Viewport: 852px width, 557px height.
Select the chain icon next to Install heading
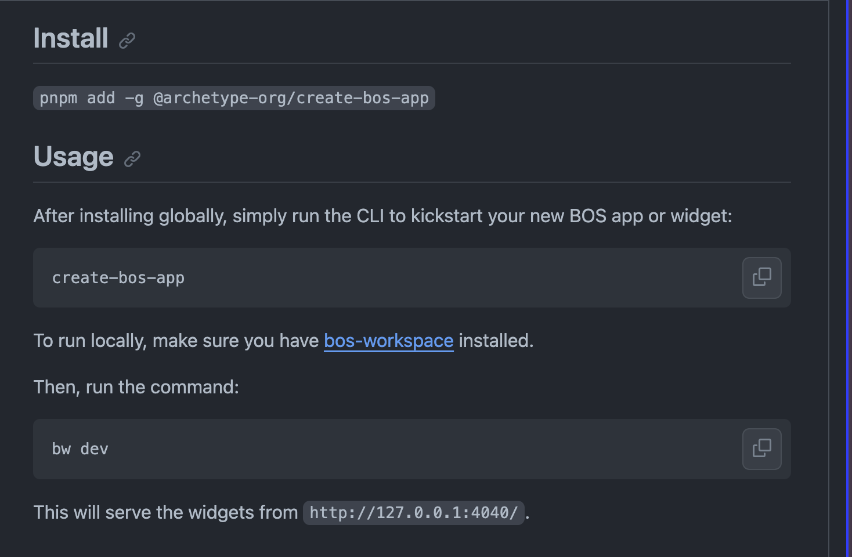[x=127, y=41]
